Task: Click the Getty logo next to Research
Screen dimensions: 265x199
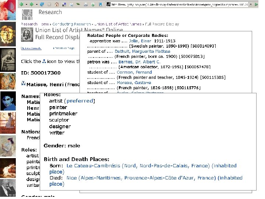Action: click(x=27, y=14)
